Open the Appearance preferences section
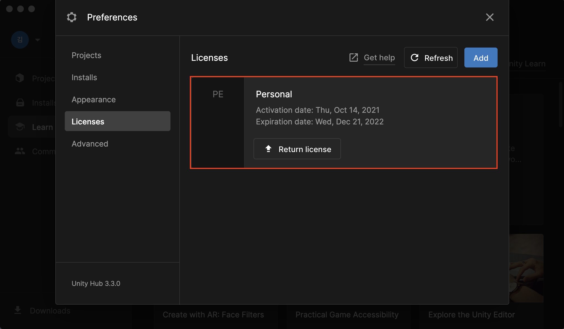Viewport: 564px width, 329px height. click(x=94, y=100)
